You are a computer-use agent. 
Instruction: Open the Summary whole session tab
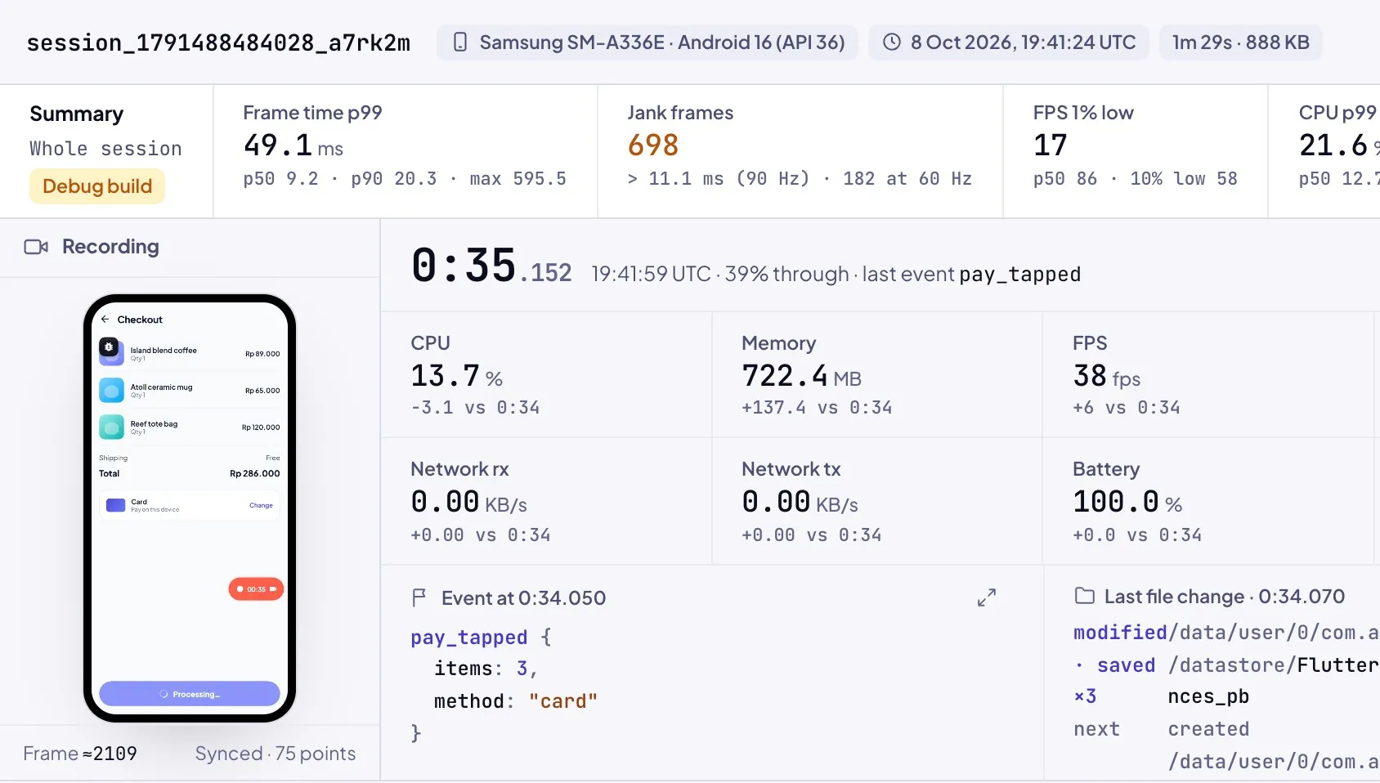106,151
